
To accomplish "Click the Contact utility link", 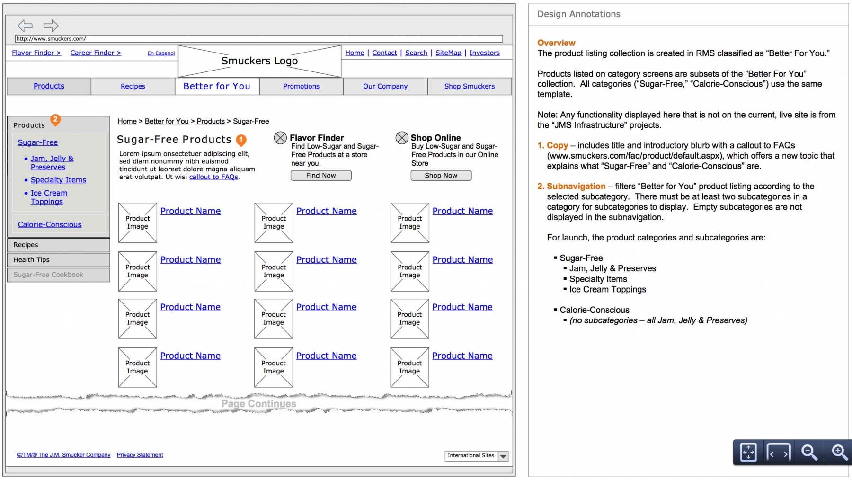I will pos(384,53).
